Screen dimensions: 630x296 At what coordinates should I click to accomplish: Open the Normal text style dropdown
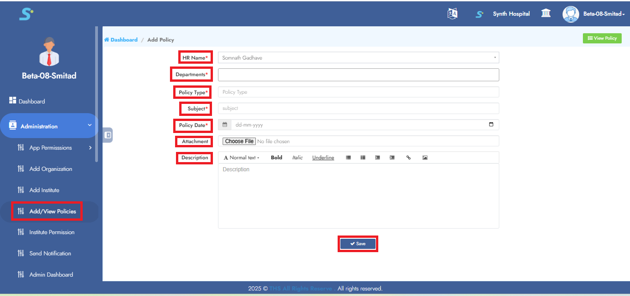coord(242,158)
